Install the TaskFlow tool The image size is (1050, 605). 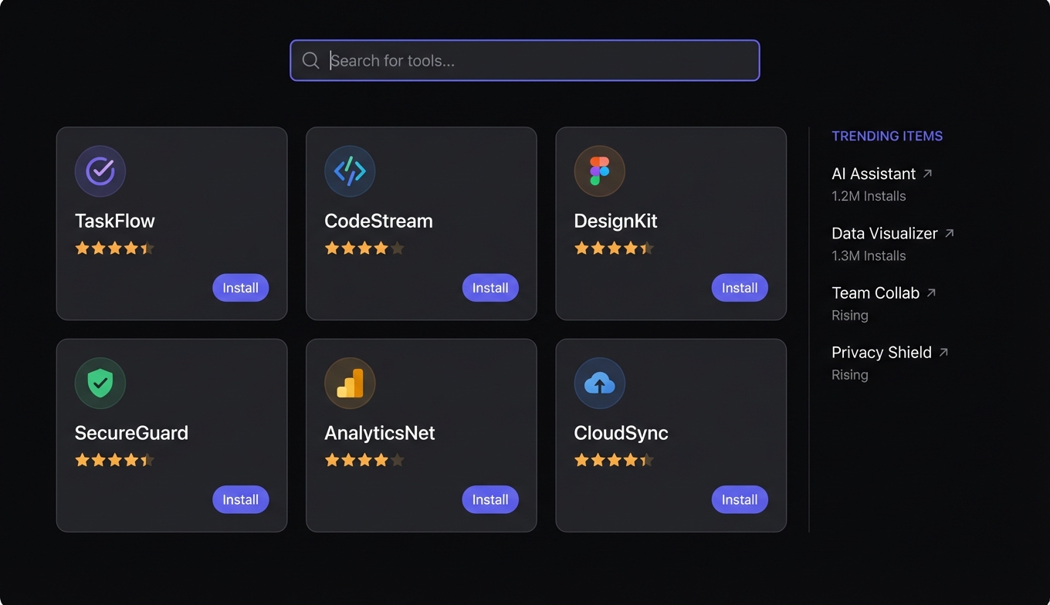(241, 288)
